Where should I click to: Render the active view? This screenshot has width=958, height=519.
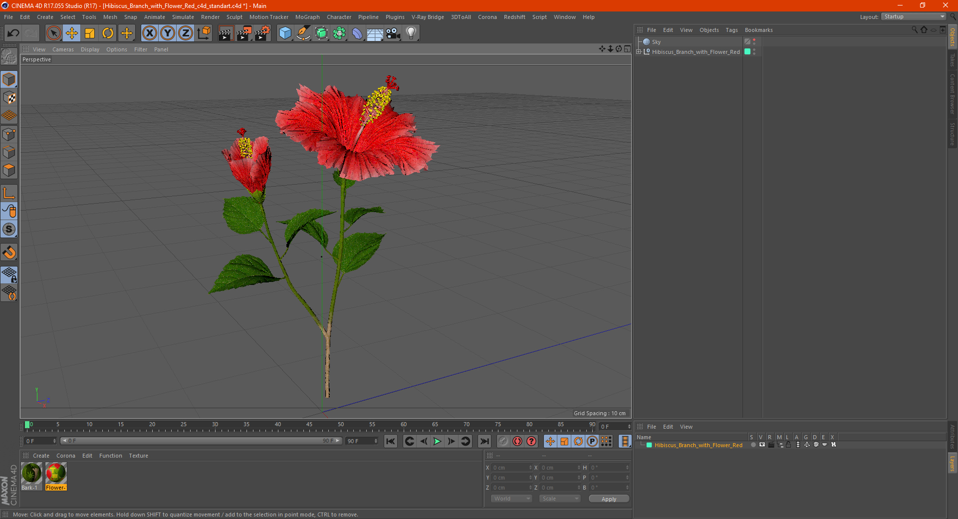coord(226,33)
